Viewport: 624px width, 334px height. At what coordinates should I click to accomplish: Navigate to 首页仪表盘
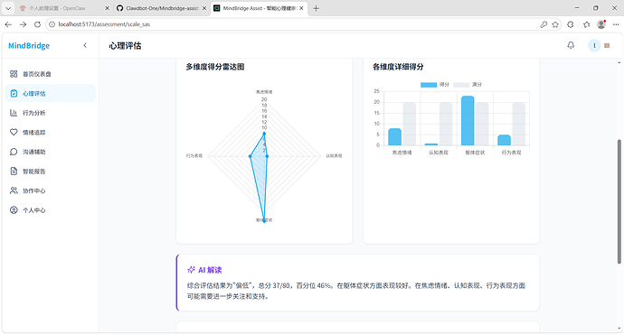(x=50, y=74)
